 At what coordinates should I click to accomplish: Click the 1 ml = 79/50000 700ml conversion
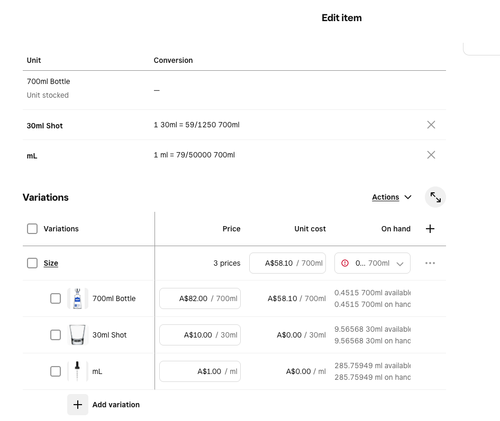pos(194,155)
